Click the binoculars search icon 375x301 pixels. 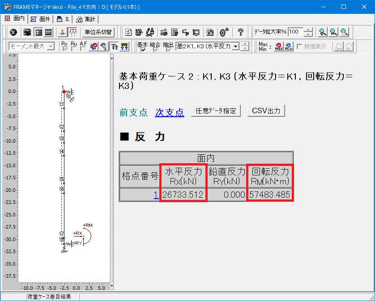point(210,32)
